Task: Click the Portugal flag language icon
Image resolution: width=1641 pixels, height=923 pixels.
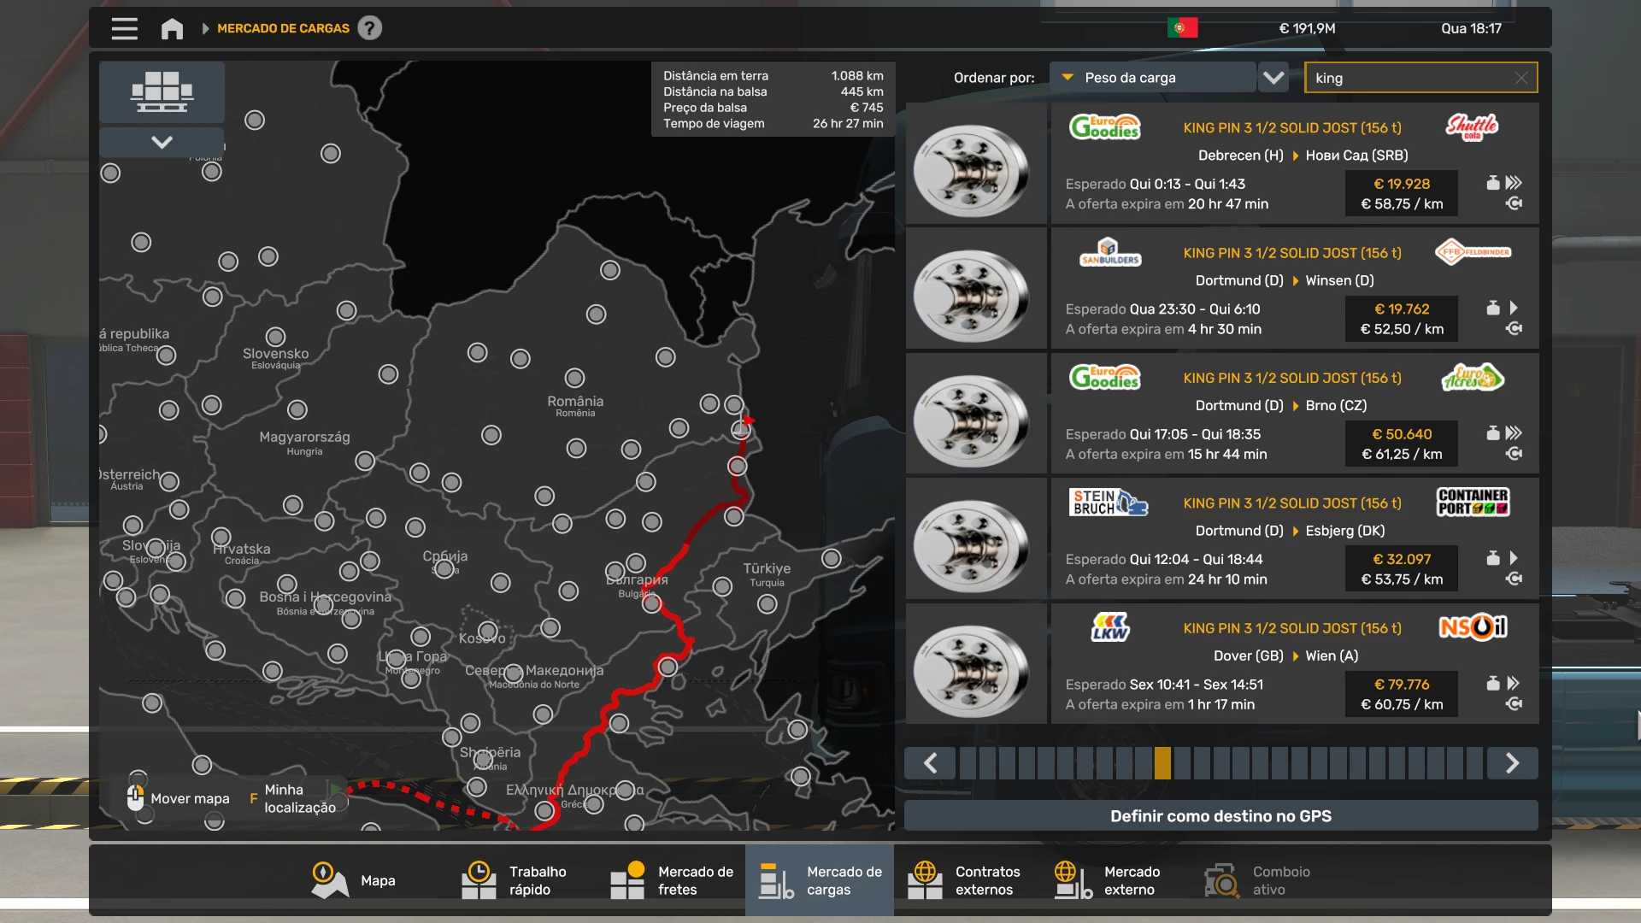Action: point(1182,28)
